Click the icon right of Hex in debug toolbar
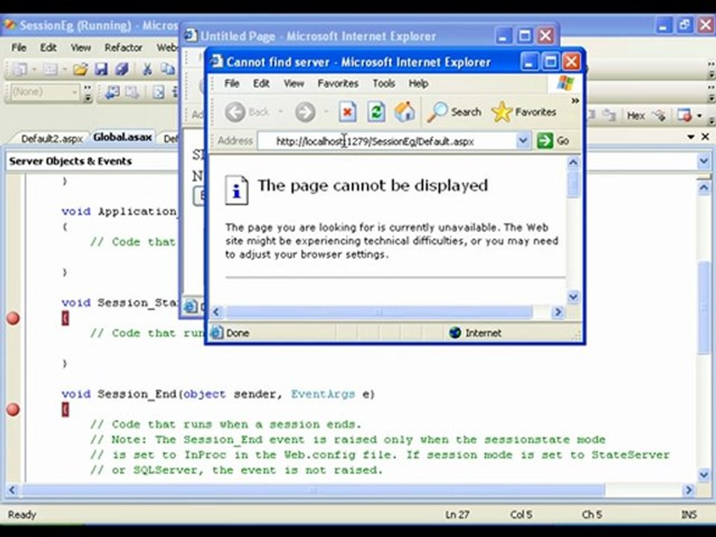 (659, 116)
